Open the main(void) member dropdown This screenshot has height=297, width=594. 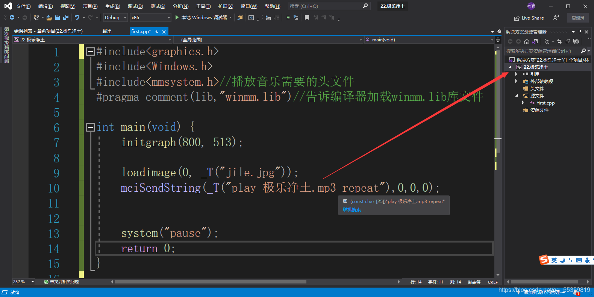click(x=429, y=39)
